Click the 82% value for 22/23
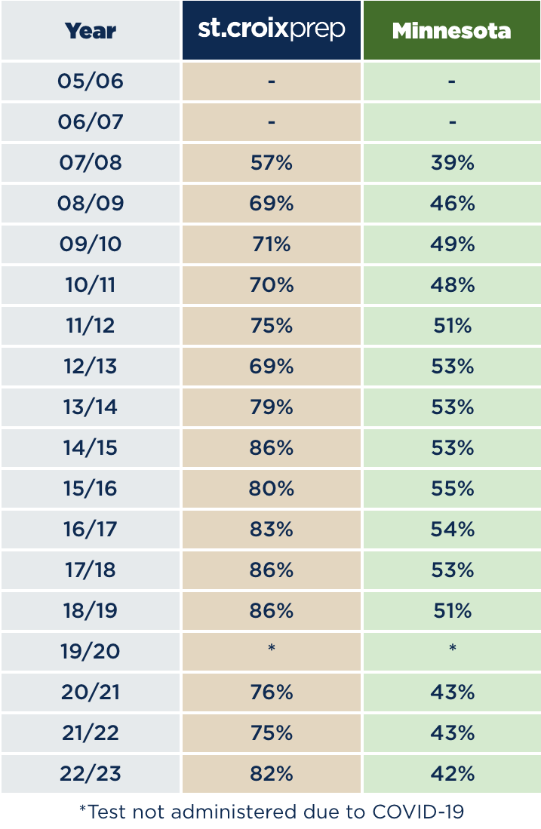The image size is (541, 829). (x=272, y=773)
